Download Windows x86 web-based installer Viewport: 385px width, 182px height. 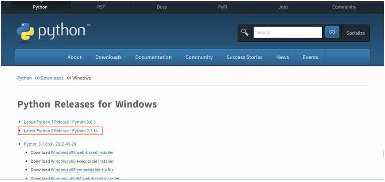tap(82, 152)
